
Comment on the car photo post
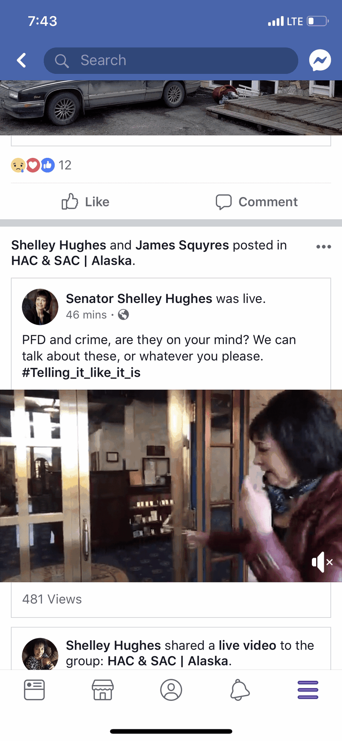point(256,201)
